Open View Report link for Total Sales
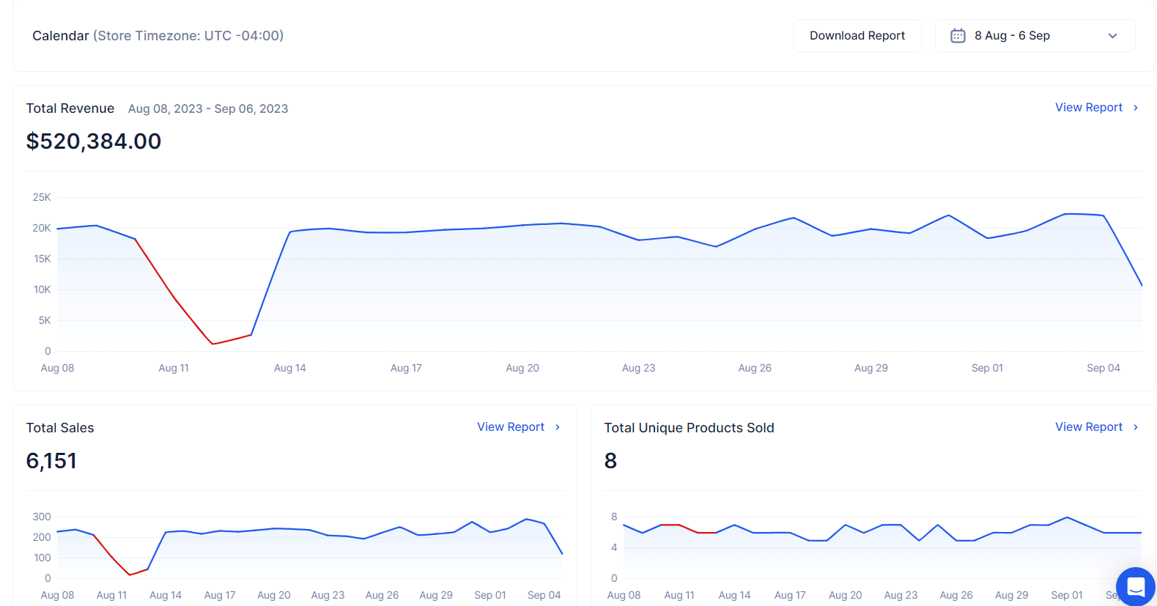Screen dimensions: 1157x606 click(x=510, y=427)
